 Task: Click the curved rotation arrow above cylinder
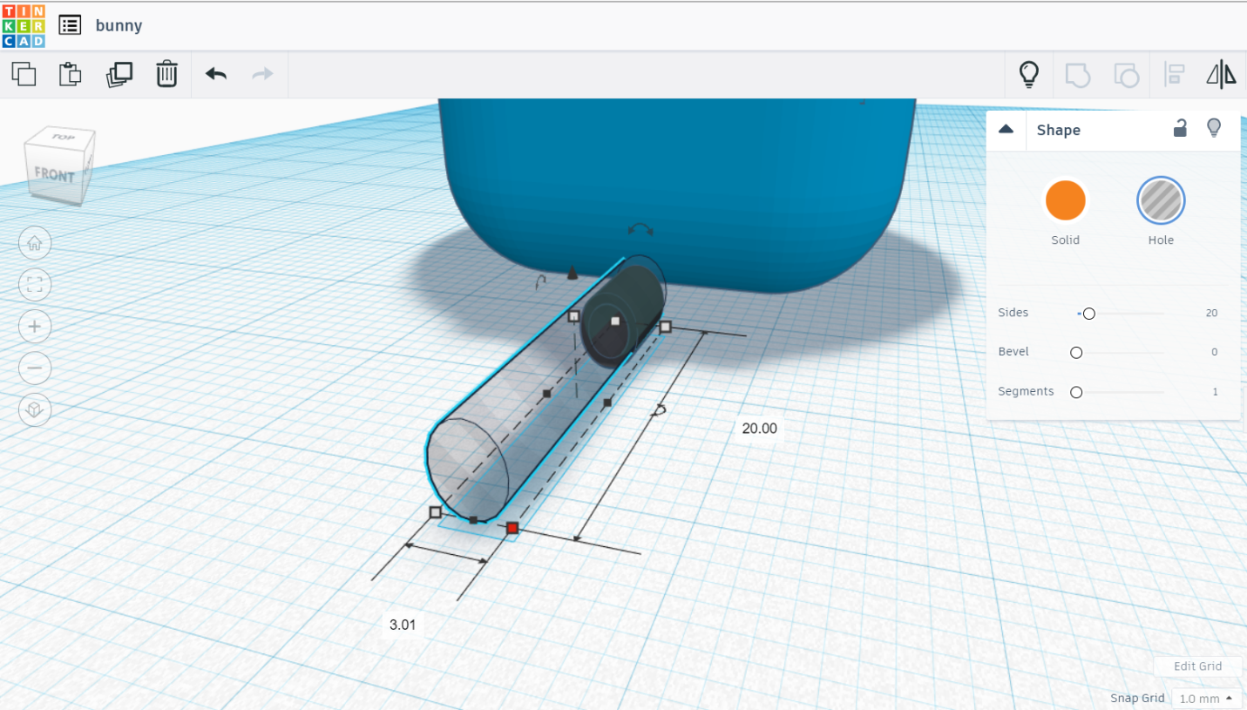(640, 230)
